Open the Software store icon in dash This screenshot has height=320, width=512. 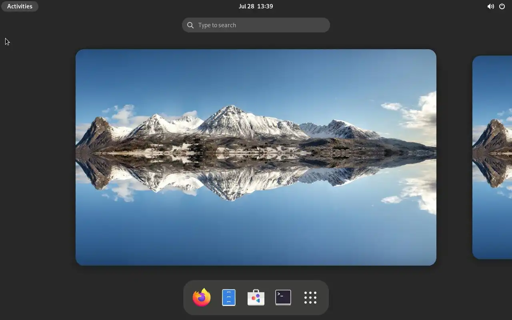[x=256, y=298]
